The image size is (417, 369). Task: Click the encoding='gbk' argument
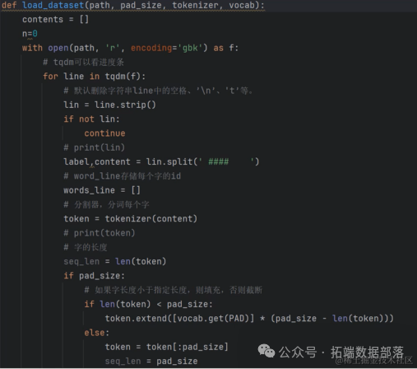[167, 48]
